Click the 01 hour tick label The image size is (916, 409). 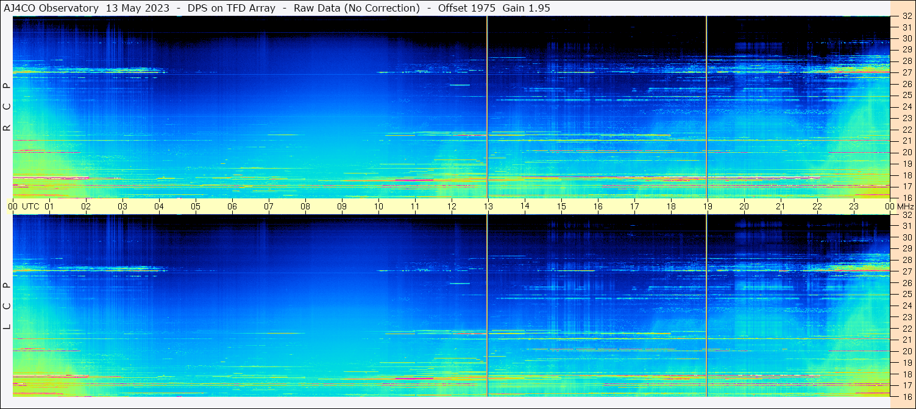tap(49, 206)
